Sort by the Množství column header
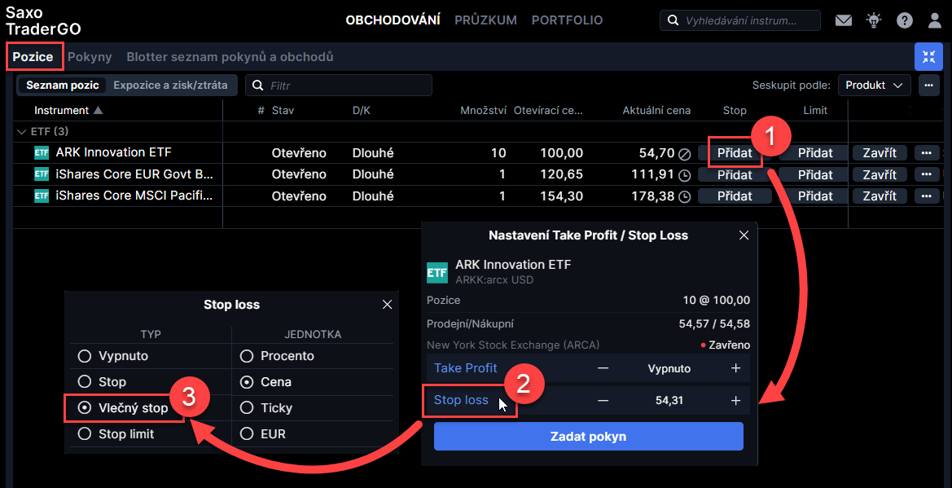 [483, 111]
